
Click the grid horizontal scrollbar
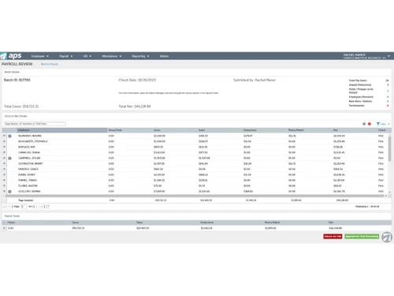point(195,196)
